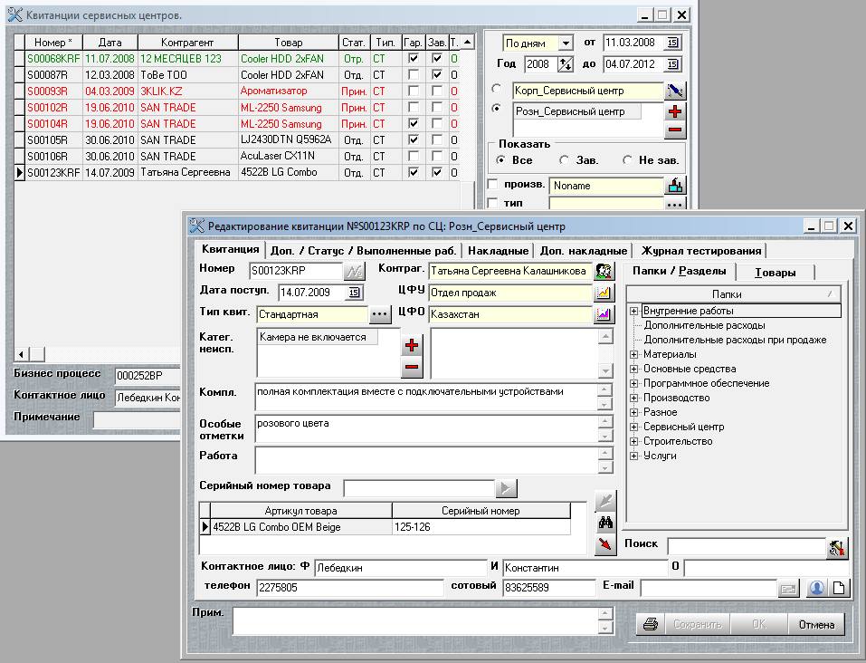Screen dimensions: 866x663
Task: Click the OK button in receipt editor
Action: 759,624
